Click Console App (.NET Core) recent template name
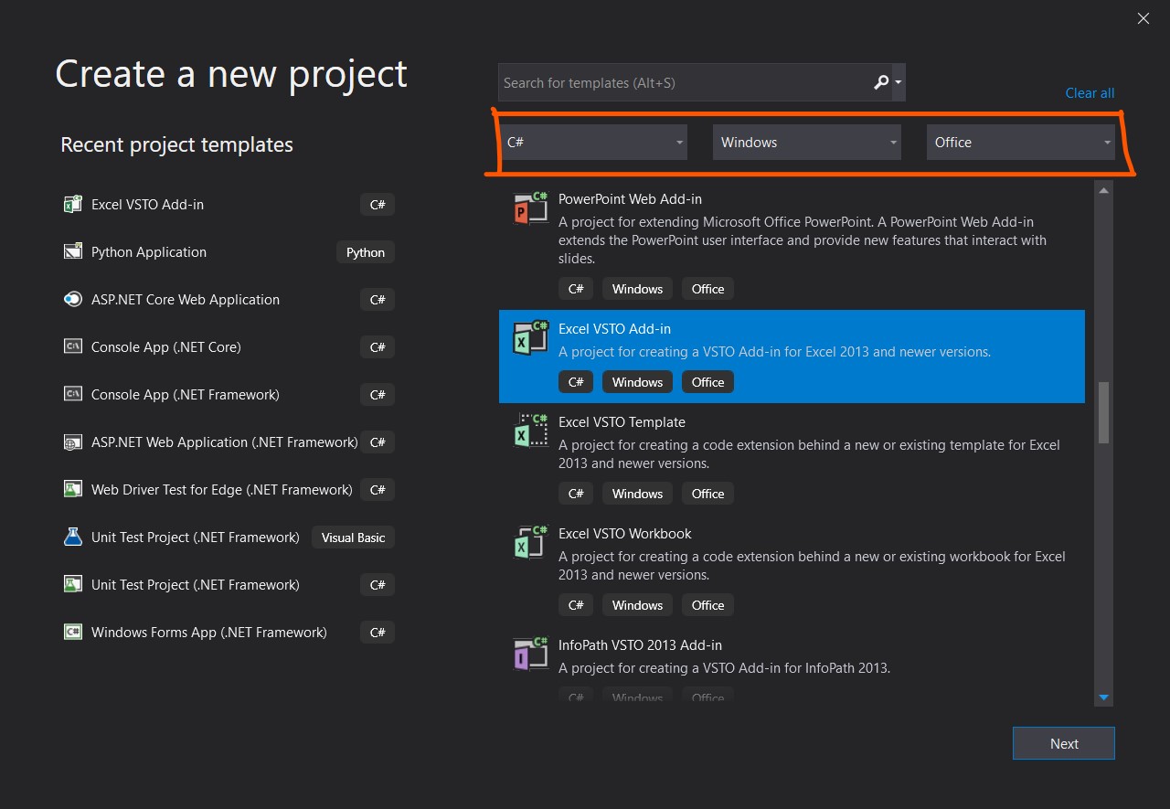1170x809 pixels. pos(166,347)
